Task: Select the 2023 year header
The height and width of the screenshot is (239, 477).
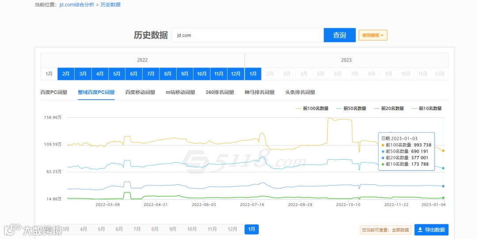Action: [x=347, y=60]
